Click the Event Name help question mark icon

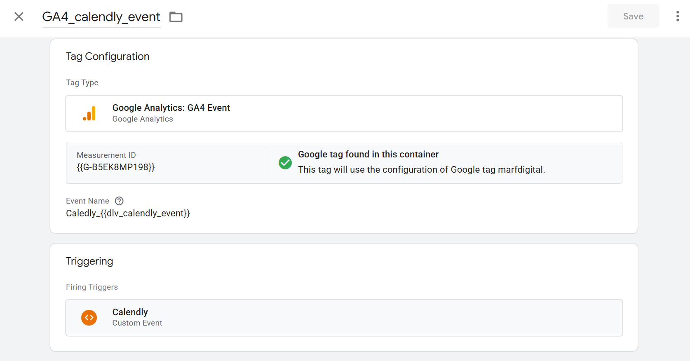coord(119,201)
